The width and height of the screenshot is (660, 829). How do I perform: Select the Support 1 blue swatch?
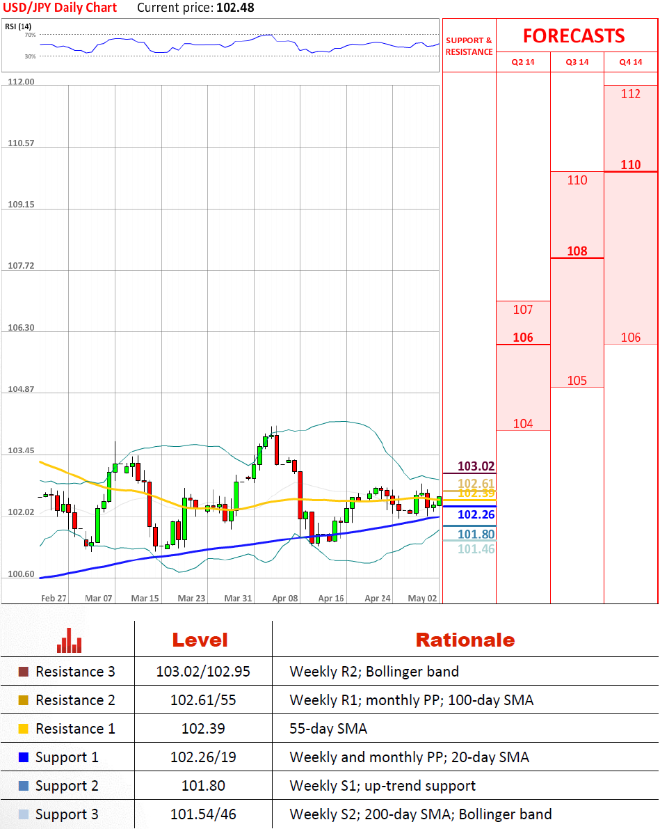[23, 757]
